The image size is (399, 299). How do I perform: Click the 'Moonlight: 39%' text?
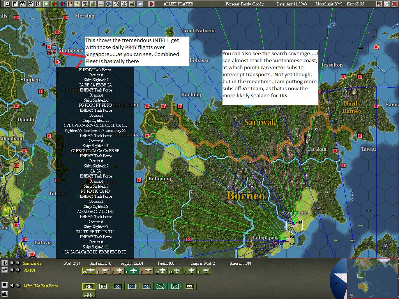click(x=329, y=4)
